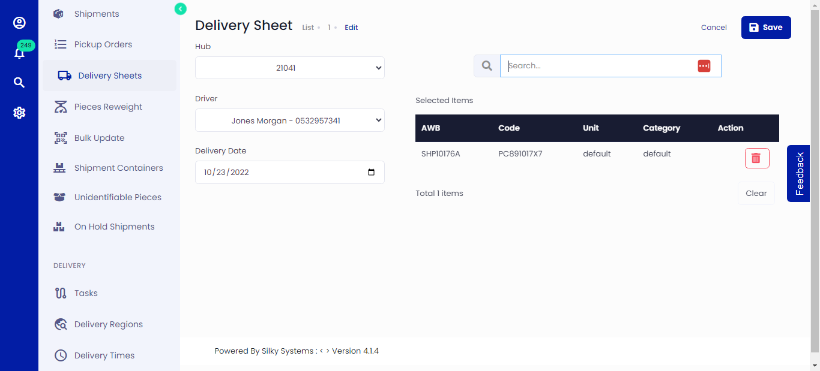Delete shipment SHP10176A with trash button
Viewport: 820px width, 371px height.
pos(757,158)
